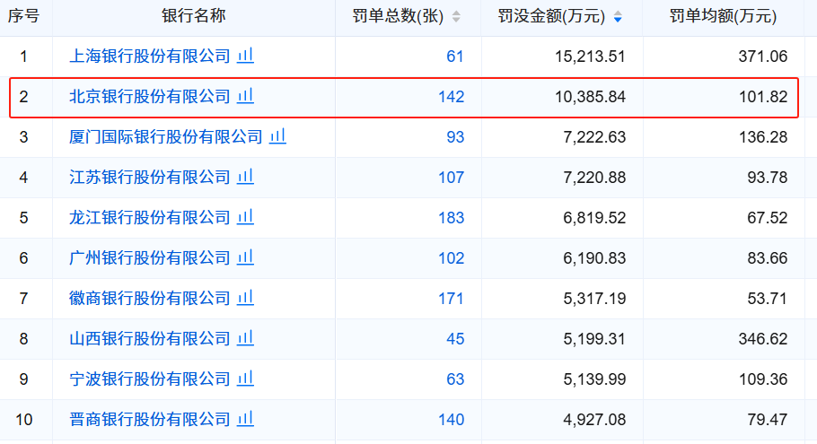
Task: Open chart icon beside 山西银行股份有限公司
Action: click(x=245, y=338)
